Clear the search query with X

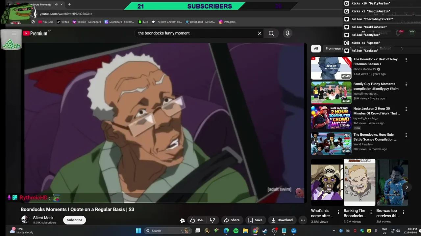coord(260,33)
